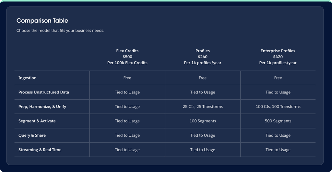
Task: Click the 'Prep, Harmonize, & Unify' row label
Action: (42, 106)
